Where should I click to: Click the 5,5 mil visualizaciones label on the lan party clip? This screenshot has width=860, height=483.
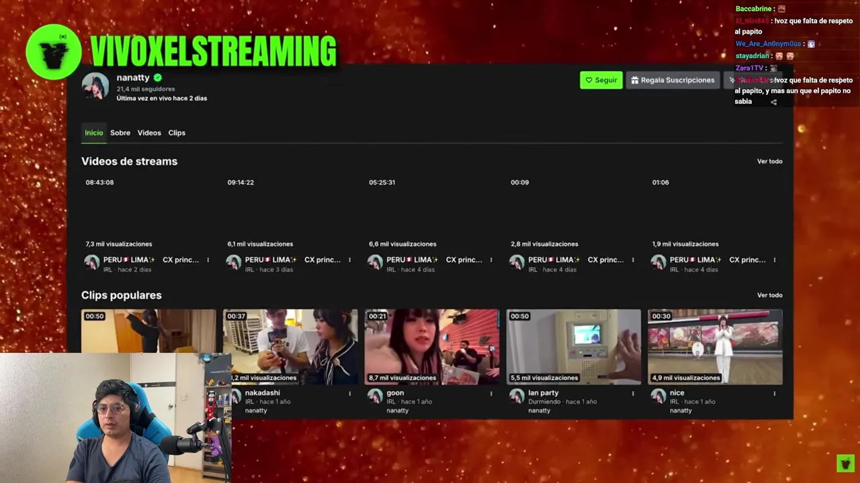point(544,378)
